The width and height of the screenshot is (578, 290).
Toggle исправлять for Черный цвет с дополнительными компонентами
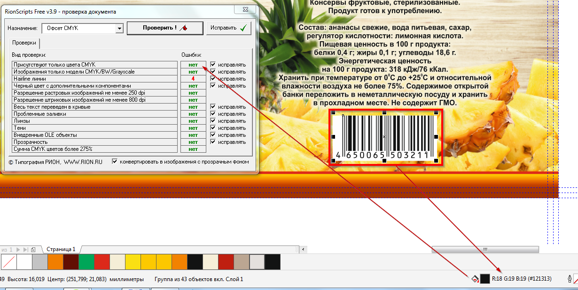pos(213,86)
